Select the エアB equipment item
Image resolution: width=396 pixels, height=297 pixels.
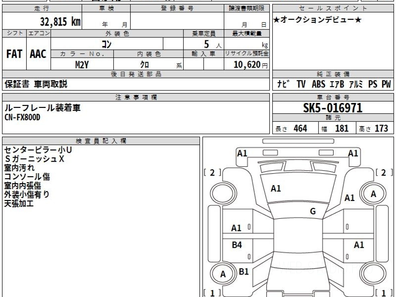click(337, 84)
